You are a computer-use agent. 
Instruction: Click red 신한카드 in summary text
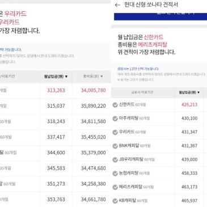(154, 37)
